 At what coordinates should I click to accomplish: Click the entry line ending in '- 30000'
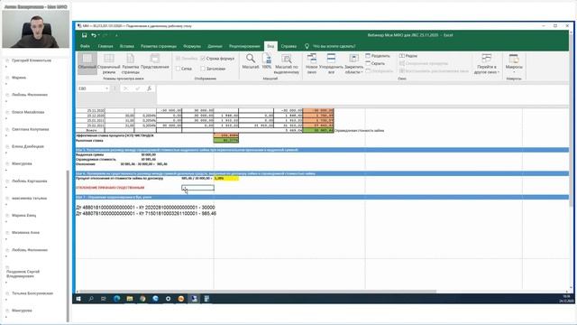(145, 208)
